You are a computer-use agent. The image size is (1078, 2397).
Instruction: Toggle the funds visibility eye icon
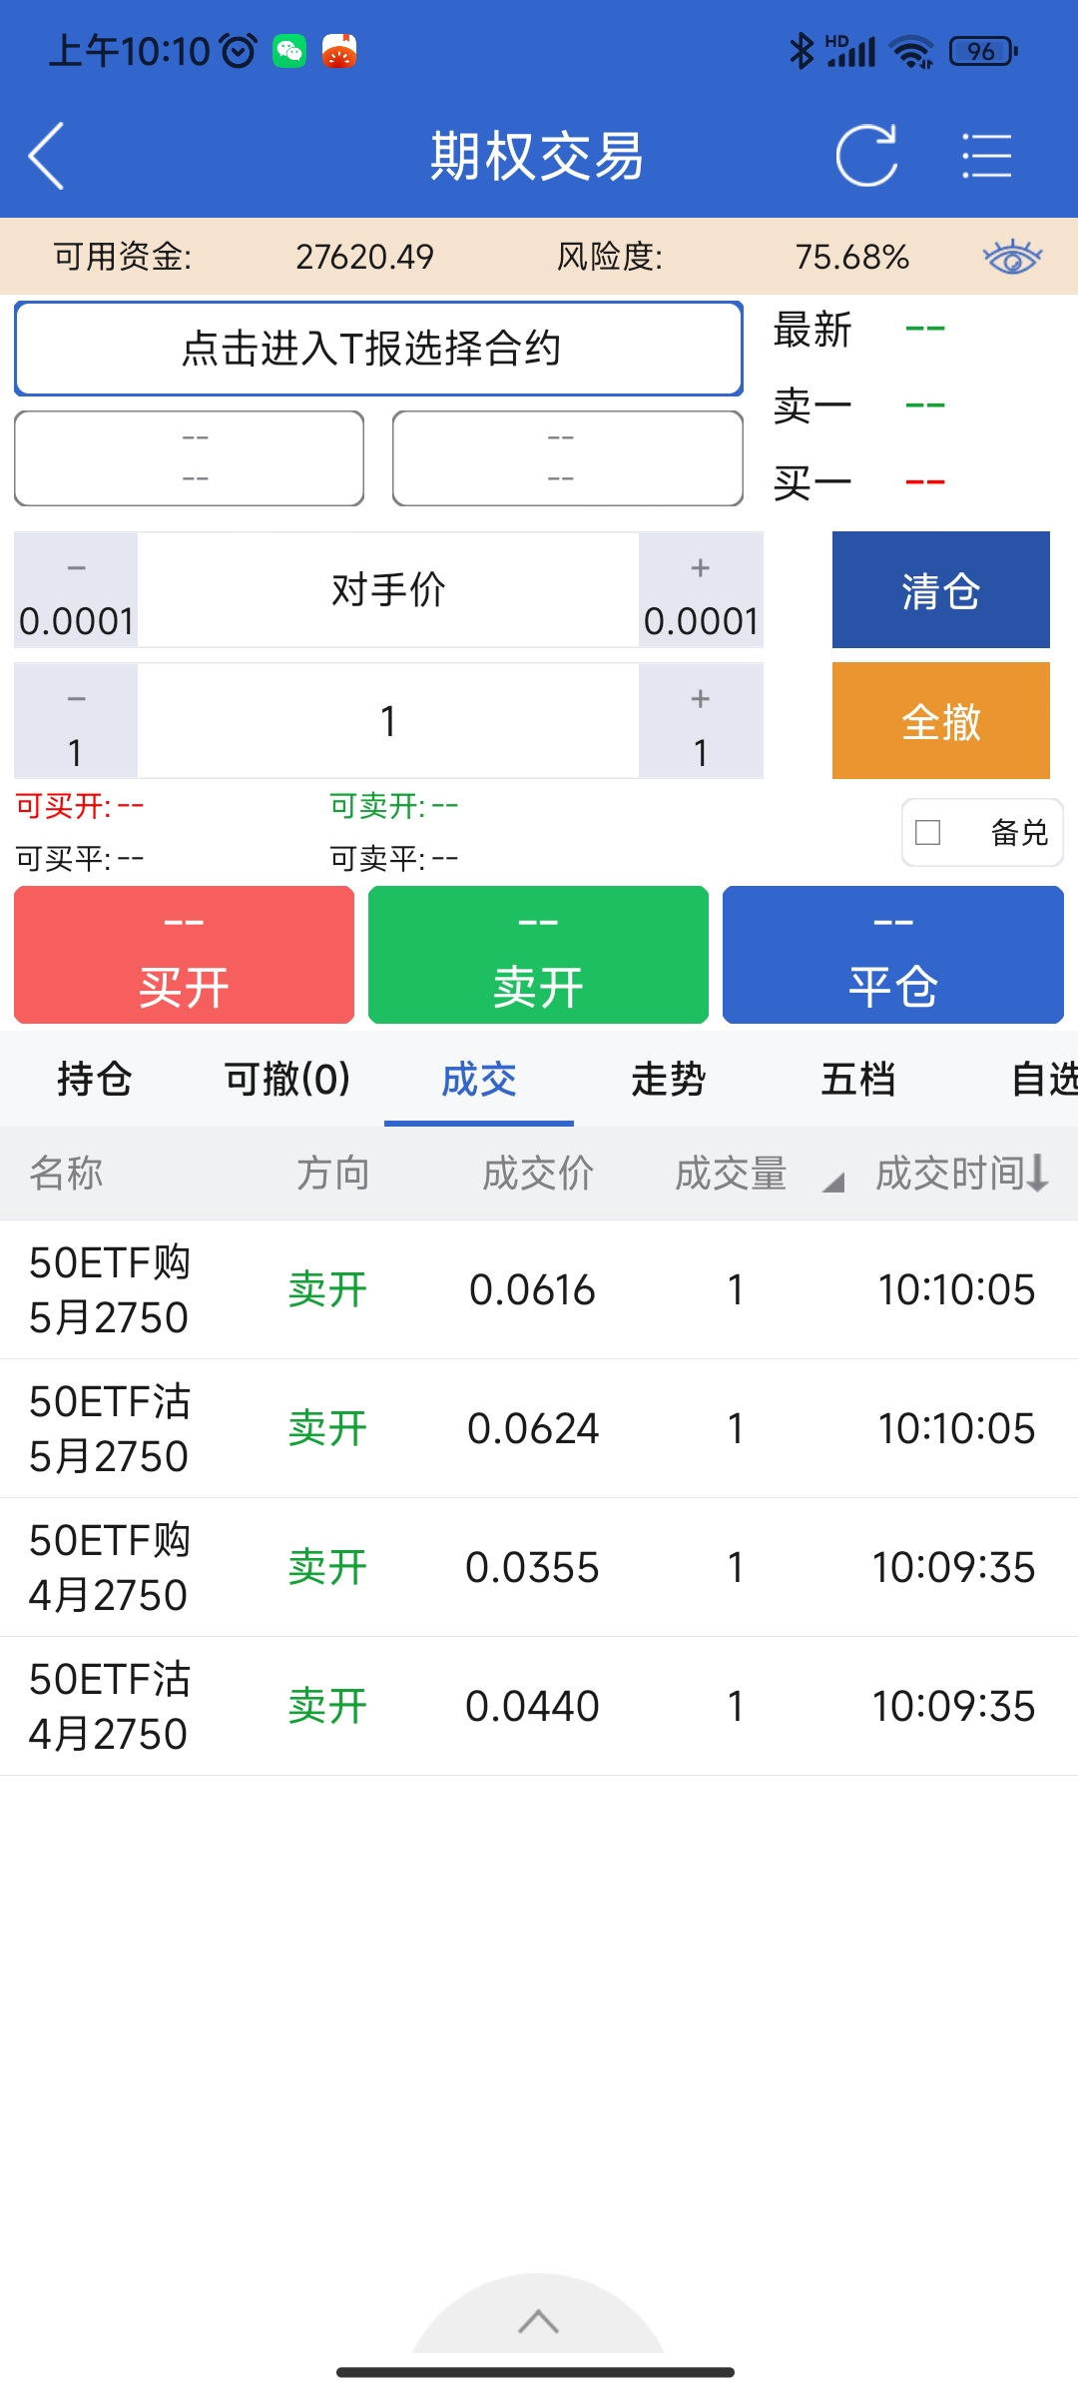pyautogui.click(x=1011, y=258)
